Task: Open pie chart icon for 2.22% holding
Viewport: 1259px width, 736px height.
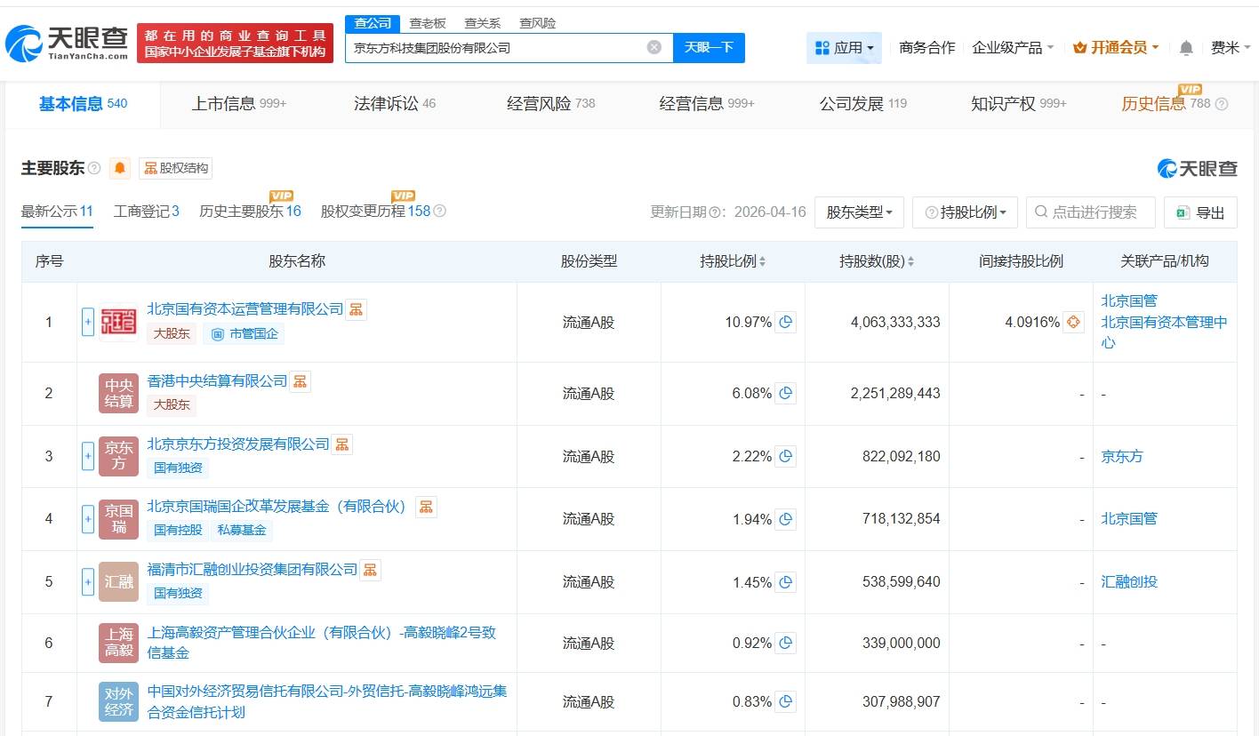Action: coord(785,456)
